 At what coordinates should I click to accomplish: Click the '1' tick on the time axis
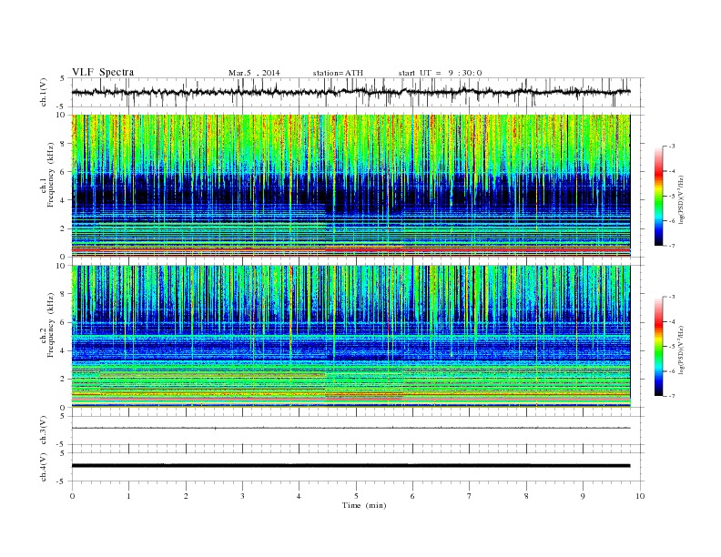click(x=128, y=496)
